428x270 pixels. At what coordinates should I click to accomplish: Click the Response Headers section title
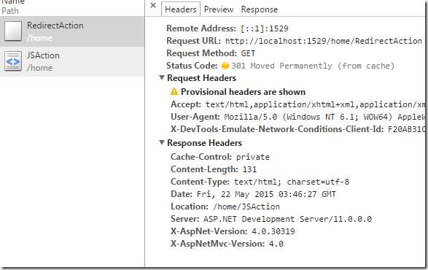(x=204, y=142)
